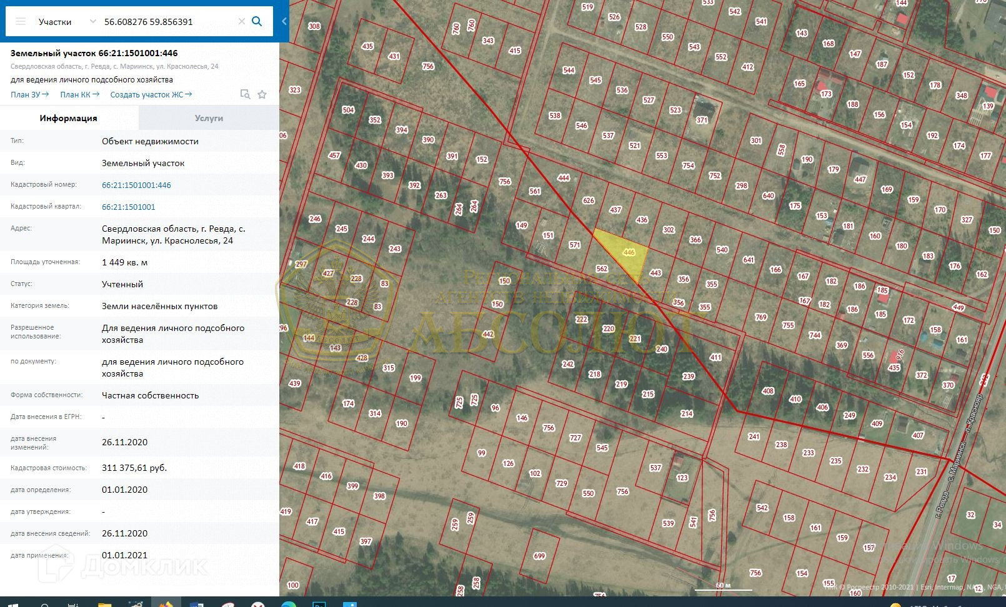Clear the search field with the X icon
This screenshot has height=607, width=1006.
point(242,21)
